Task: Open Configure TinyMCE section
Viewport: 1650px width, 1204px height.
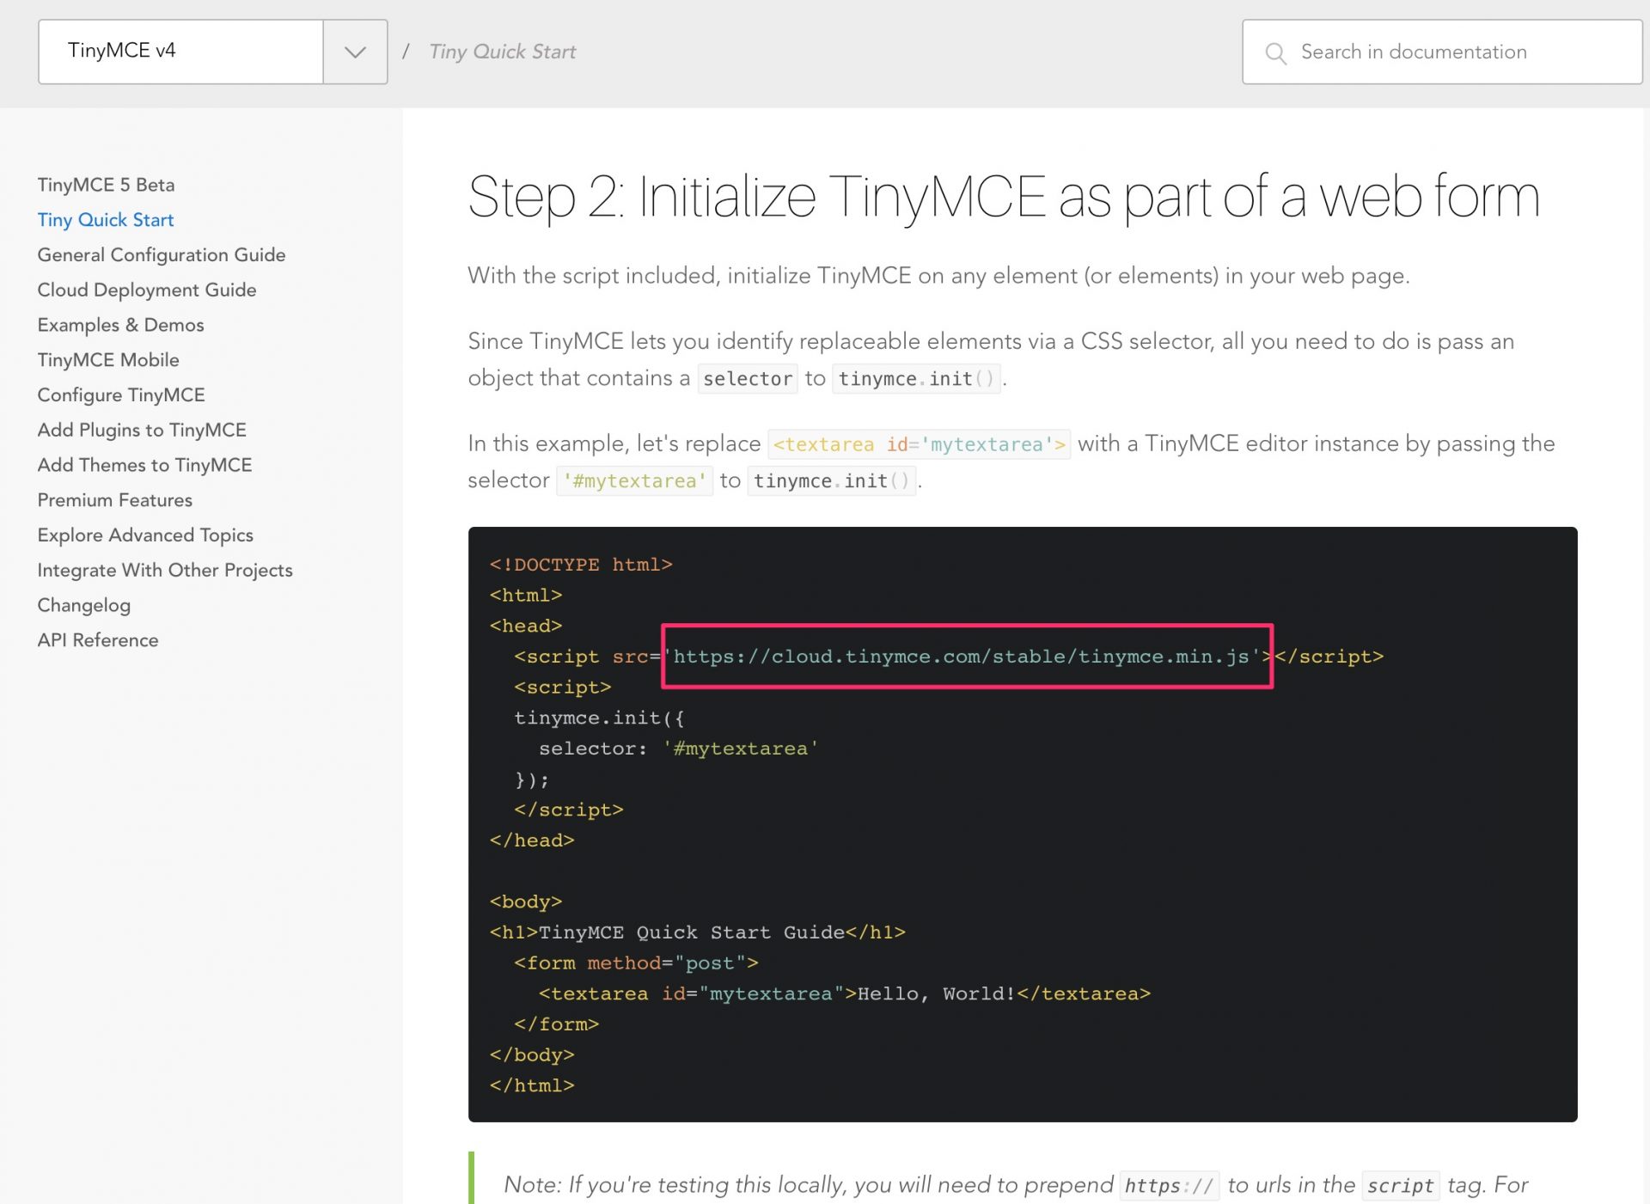Action: point(121,395)
